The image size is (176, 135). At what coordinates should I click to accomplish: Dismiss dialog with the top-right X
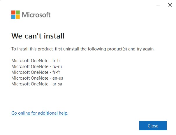[170, 5]
